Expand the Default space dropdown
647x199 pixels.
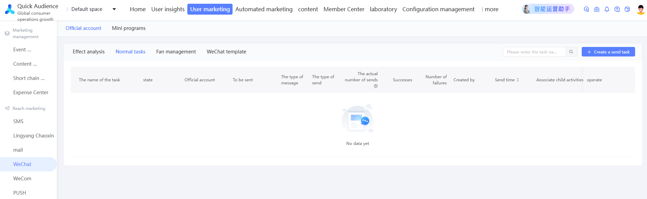pyautogui.click(x=114, y=9)
